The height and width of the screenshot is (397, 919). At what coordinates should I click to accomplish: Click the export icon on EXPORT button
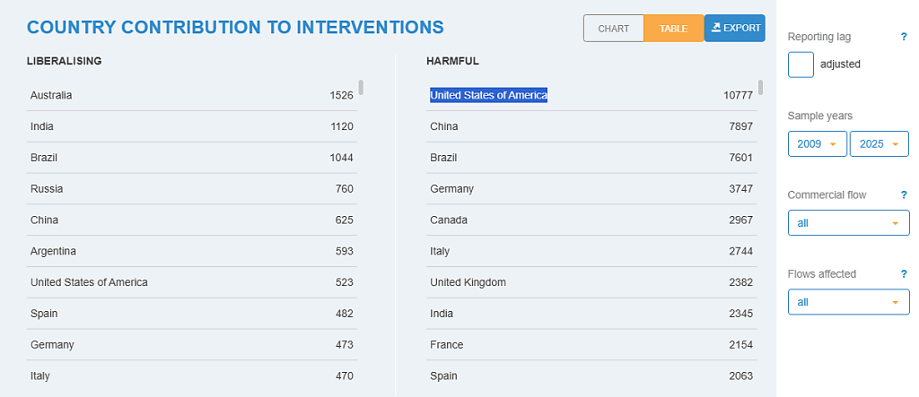pos(715,28)
